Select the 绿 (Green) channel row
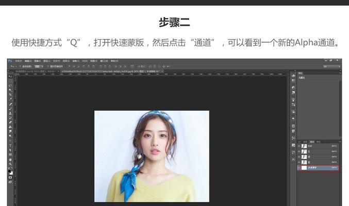 coord(318,157)
